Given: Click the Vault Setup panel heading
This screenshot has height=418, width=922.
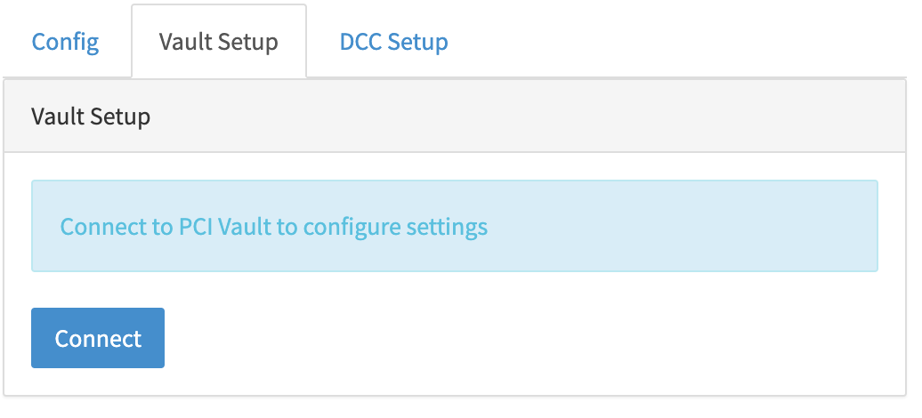Looking at the screenshot, I should (x=91, y=117).
